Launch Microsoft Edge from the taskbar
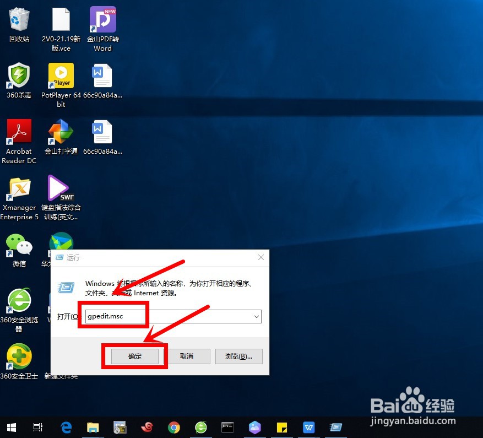The height and width of the screenshot is (438, 483). coord(66,428)
